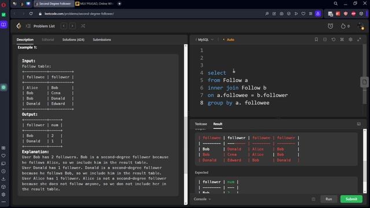This screenshot has width=370, height=208.
Task: Click the editor bookmark icon
Action: 316,39
